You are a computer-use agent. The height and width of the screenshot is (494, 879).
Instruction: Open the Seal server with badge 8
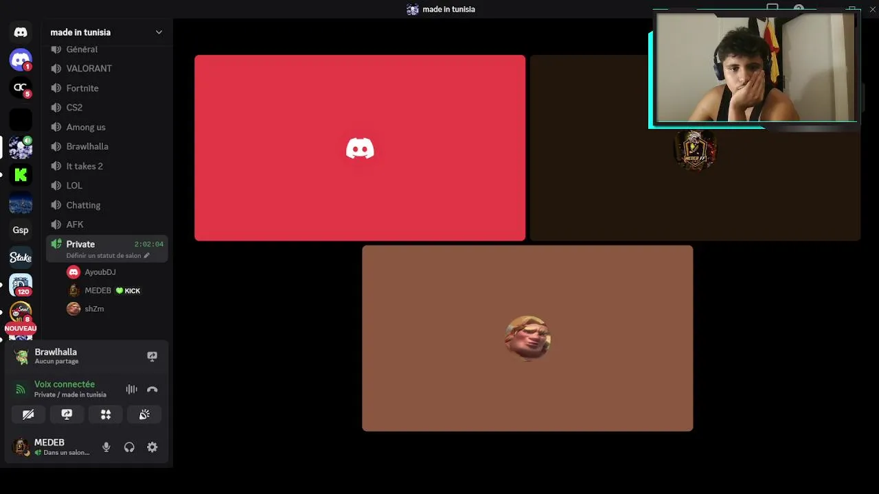click(21, 312)
